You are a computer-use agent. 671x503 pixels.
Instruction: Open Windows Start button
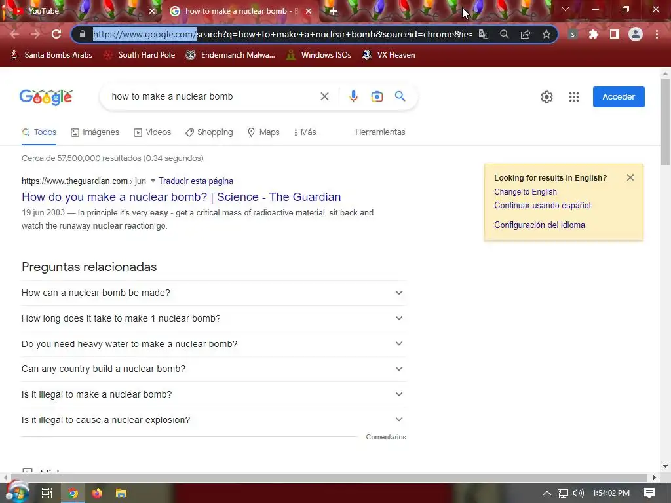click(16, 493)
